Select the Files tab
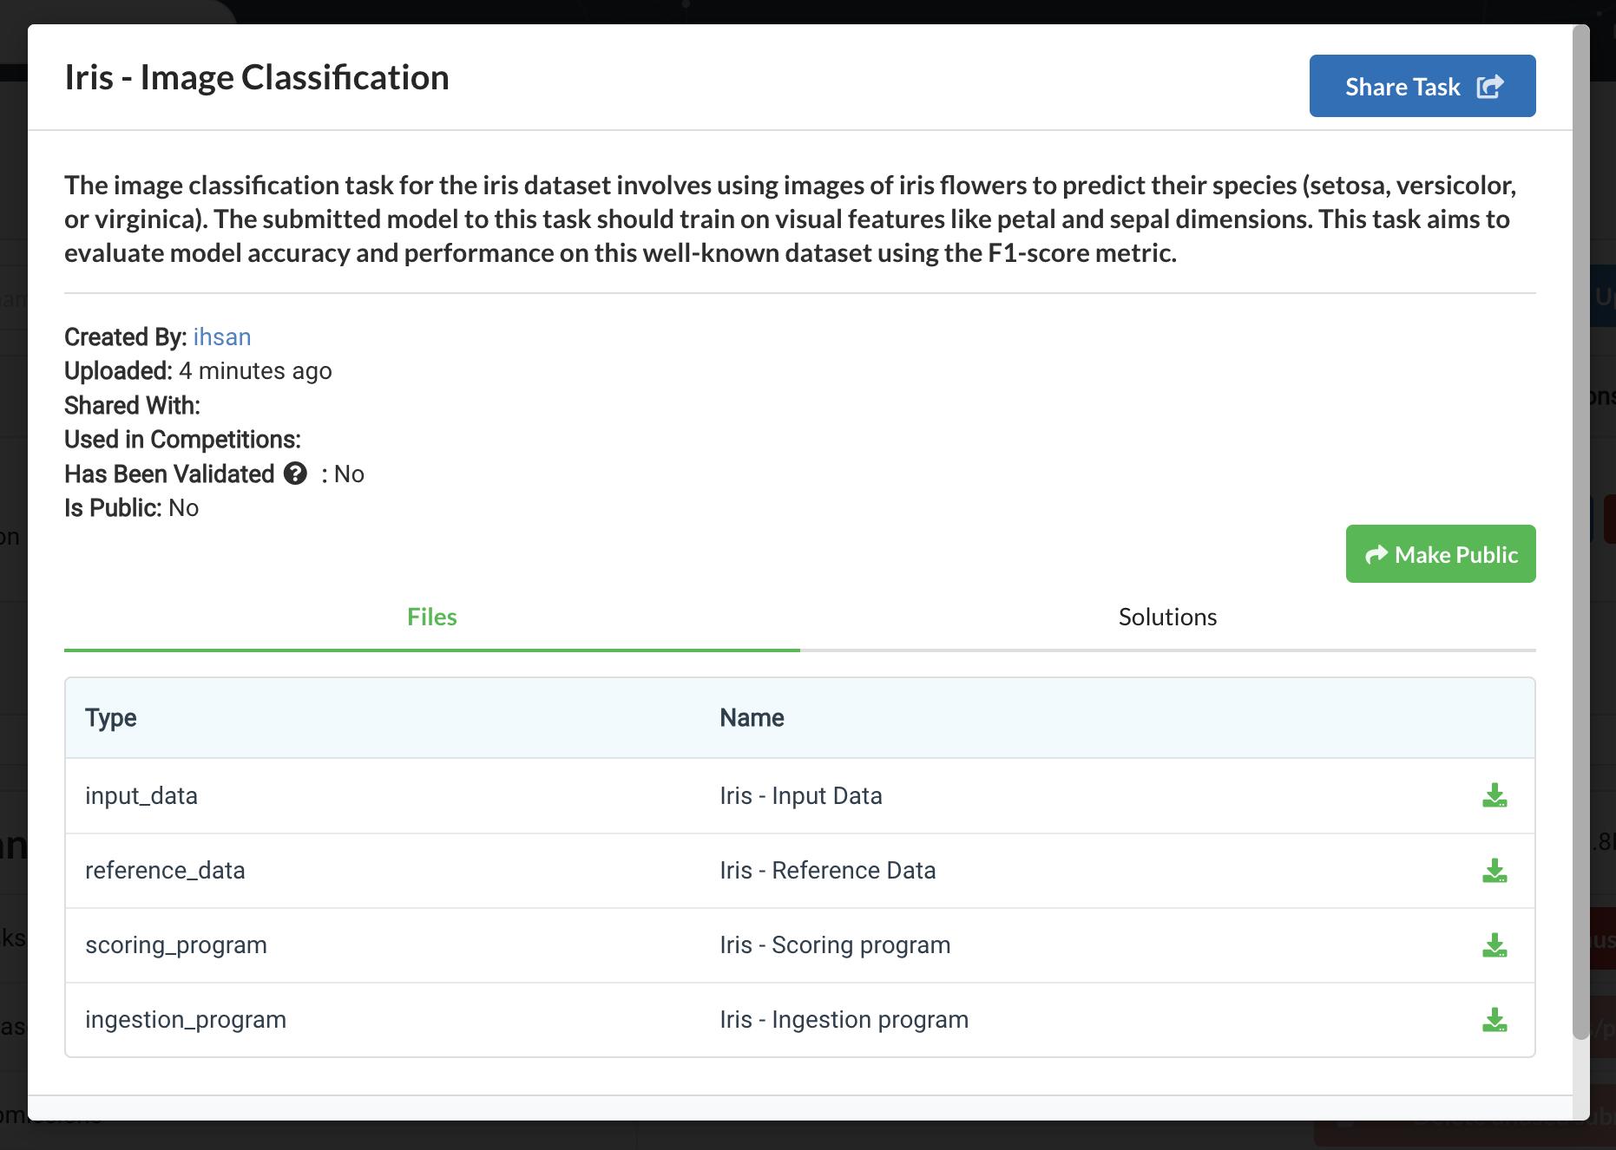Screen dimensions: 1616x1150 coord(431,617)
